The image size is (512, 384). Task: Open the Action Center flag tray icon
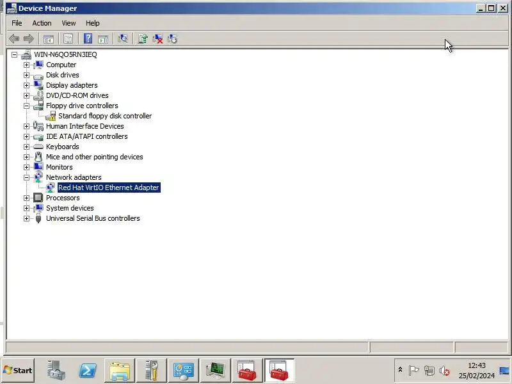(x=413, y=371)
